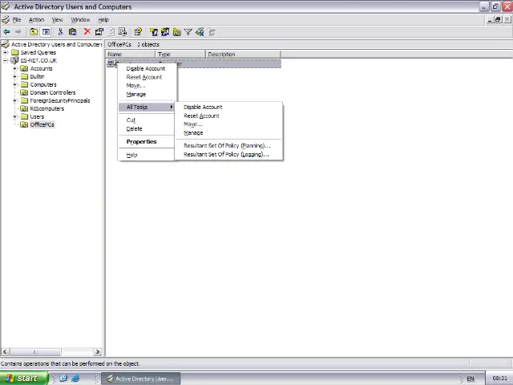Select the Domain Controllers tree item
The height and width of the screenshot is (385, 513).
click(x=53, y=93)
